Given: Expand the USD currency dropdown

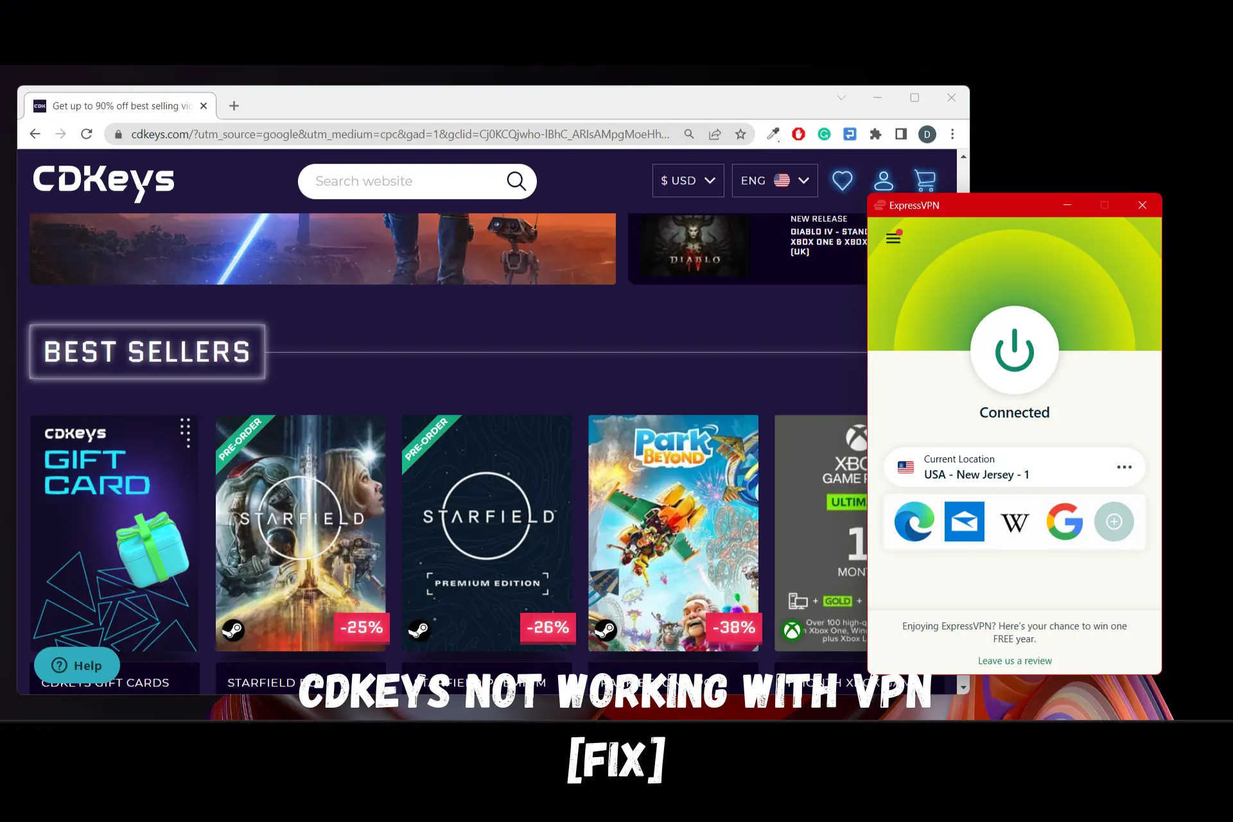Looking at the screenshot, I should [687, 180].
